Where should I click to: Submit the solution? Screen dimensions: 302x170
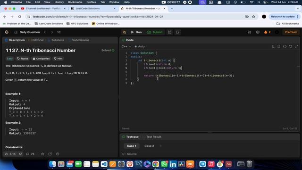point(155,32)
